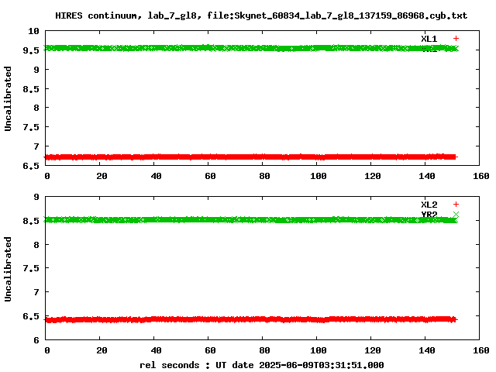The image size is (496, 372).
Task: Click the green YR2 data trace
Action: tap(251, 219)
